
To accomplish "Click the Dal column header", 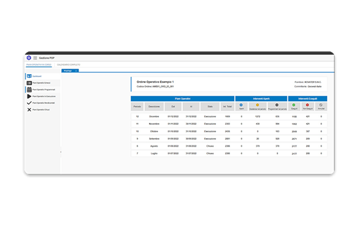I will point(173,107).
